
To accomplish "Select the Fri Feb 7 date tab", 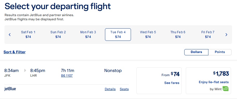I will (x=208, y=35).
